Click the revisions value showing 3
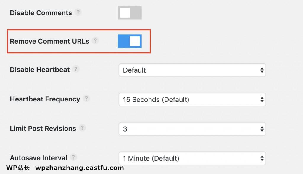 coord(125,129)
